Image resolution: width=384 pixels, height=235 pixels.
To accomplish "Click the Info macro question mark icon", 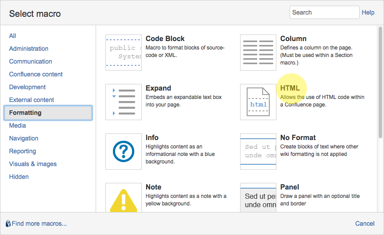I will click(x=124, y=152).
